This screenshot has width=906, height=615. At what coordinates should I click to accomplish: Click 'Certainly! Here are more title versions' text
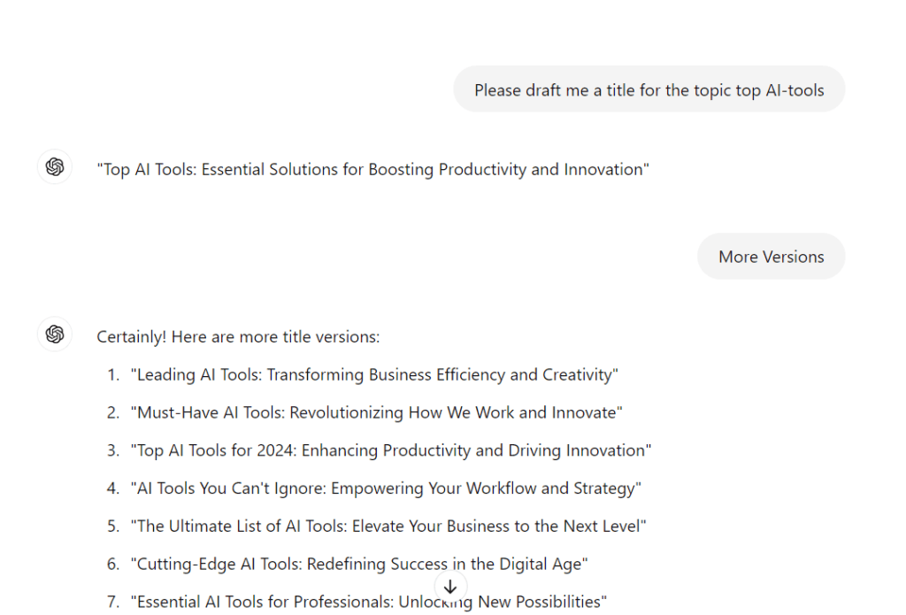[x=238, y=337]
